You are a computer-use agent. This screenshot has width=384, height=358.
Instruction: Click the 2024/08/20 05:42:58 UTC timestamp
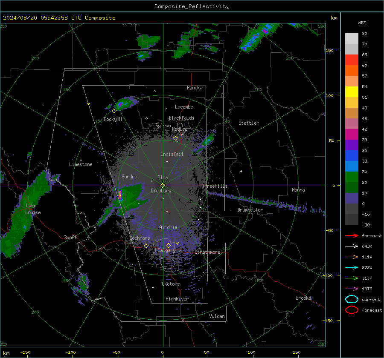[59, 18]
